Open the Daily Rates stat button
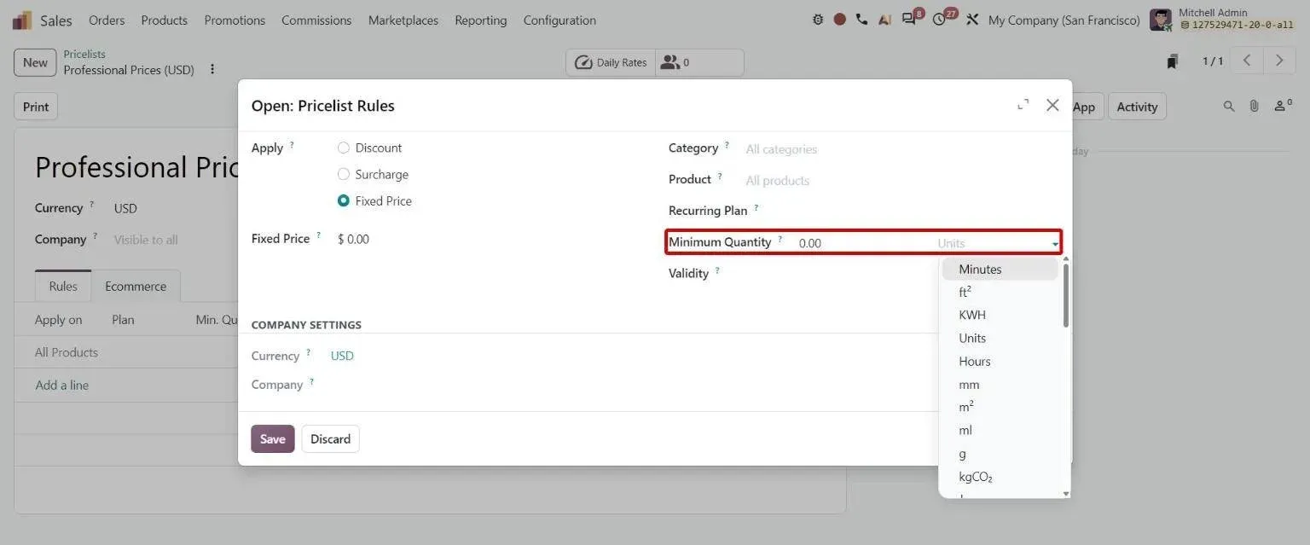The width and height of the screenshot is (1310, 545). 611,62
